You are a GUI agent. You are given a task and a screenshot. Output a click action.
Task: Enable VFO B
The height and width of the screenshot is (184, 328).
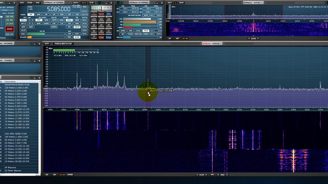23,24
